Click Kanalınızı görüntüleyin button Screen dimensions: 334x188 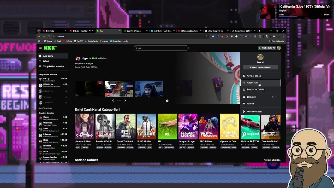(260, 67)
